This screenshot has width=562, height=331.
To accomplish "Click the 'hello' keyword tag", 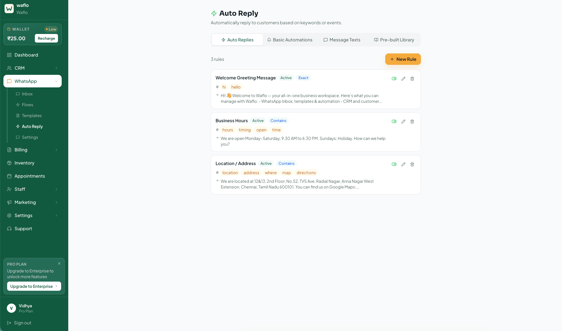I will pos(236,87).
